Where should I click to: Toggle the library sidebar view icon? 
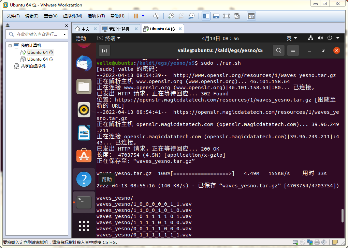click(206, 16)
